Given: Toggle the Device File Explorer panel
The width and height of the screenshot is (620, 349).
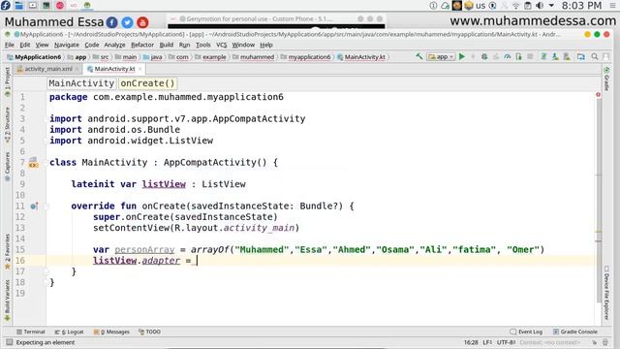Looking at the screenshot, I should click(x=606, y=293).
